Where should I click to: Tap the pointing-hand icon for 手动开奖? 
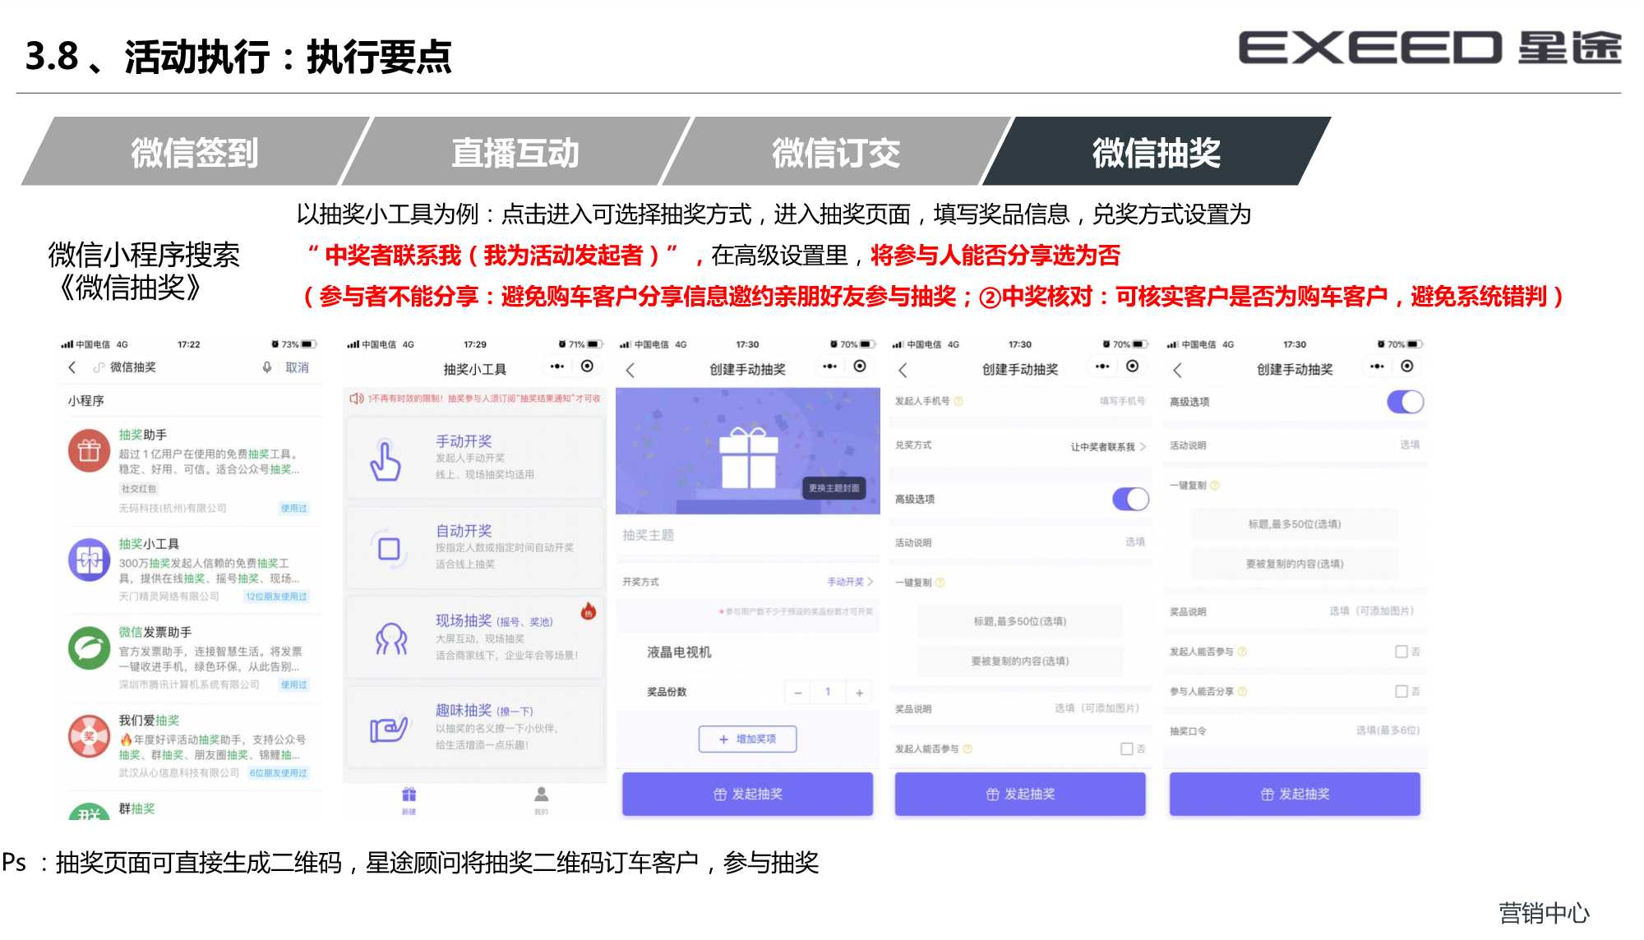click(x=386, y=460)
